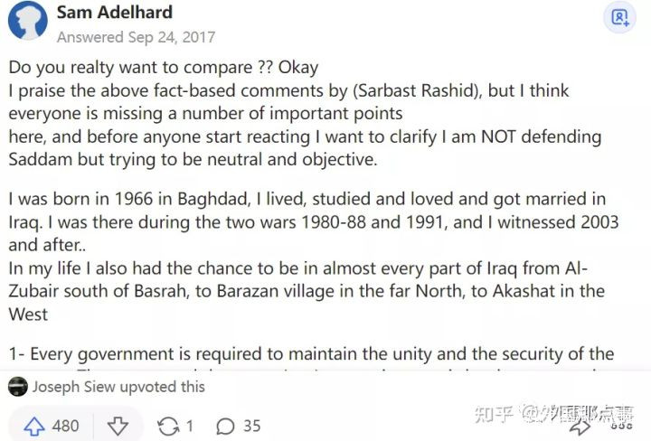Open Sam Adelhard's profile name link

[x=114, y=13]
